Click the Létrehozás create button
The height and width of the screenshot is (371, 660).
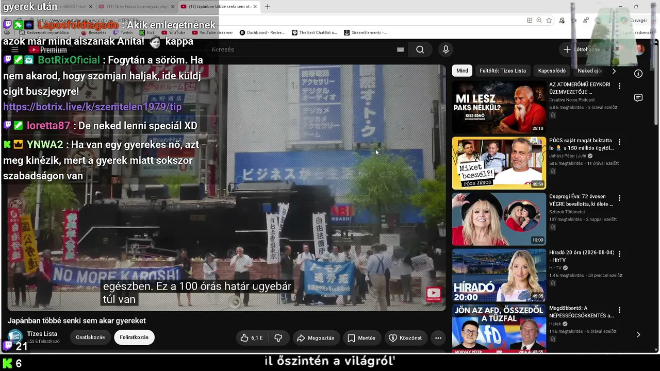[x=582, y=49]
